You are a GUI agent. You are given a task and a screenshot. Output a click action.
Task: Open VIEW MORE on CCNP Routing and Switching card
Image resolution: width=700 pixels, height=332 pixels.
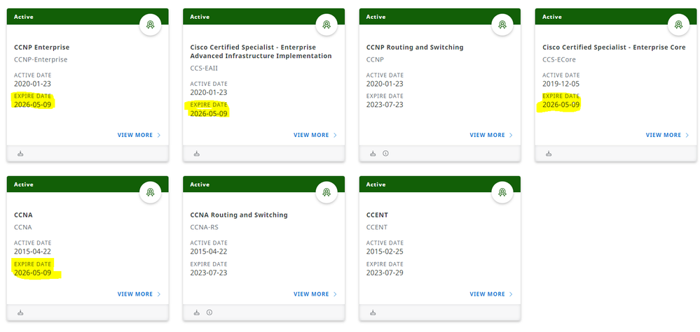491,135
